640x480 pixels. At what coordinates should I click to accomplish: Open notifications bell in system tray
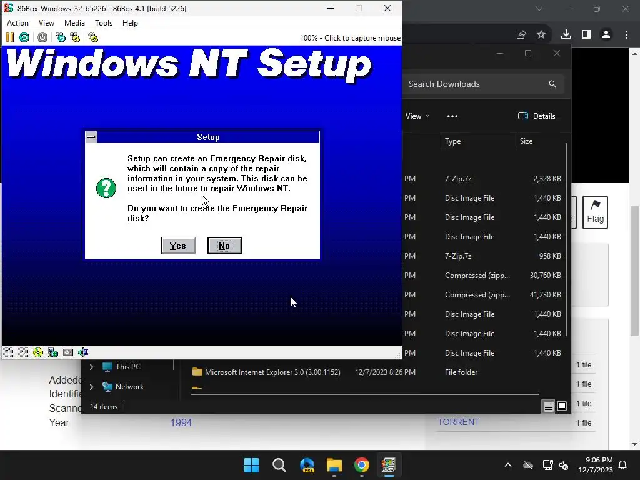click(x=623, y=465)
